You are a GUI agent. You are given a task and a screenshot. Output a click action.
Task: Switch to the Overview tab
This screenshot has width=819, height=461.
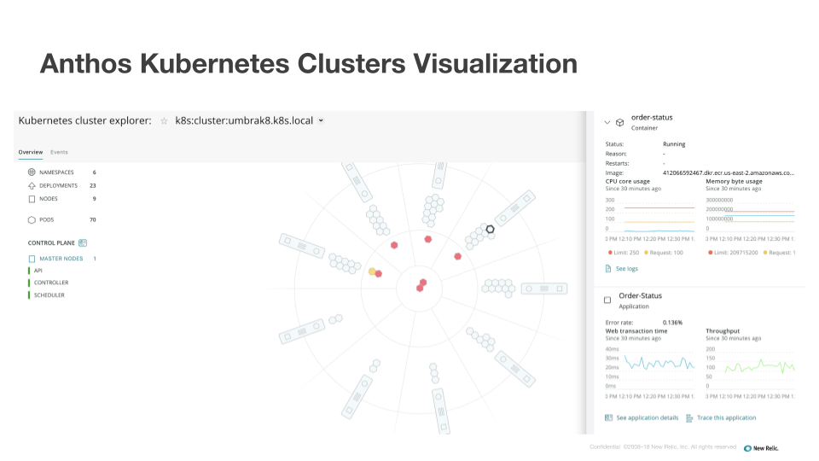coord(31,152)
